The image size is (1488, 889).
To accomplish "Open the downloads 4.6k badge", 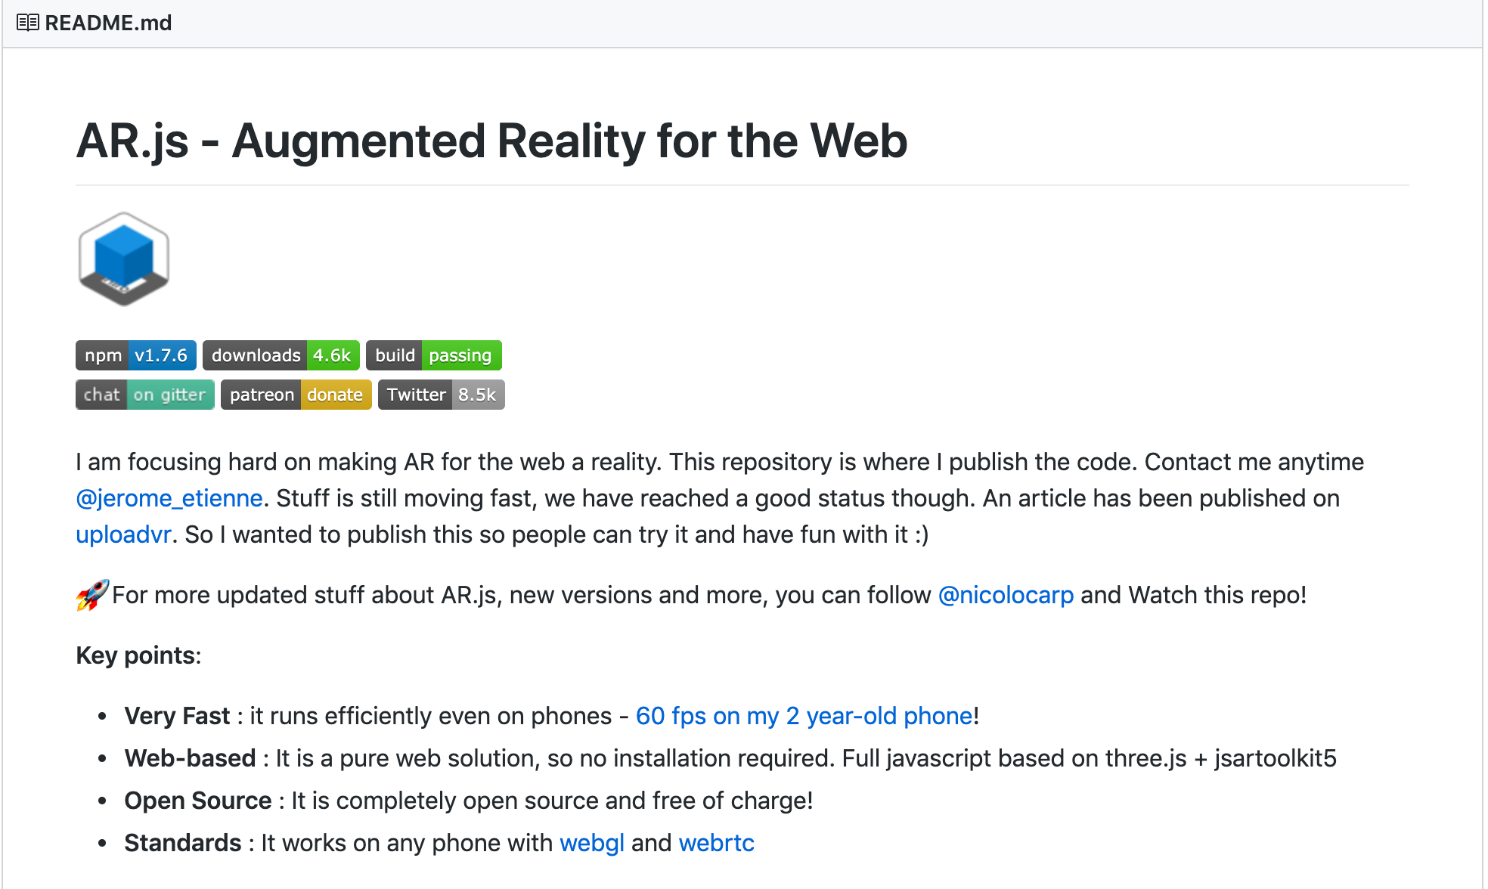I will pos(281,355).
